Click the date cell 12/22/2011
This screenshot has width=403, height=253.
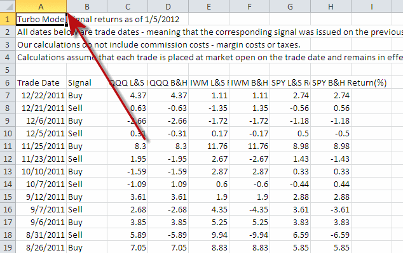tap(41, 95)
